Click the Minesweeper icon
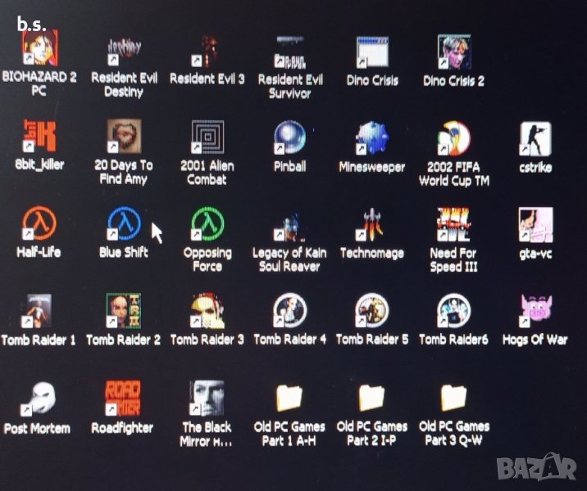This screenshot has width=587, height=491. tap(371, 137)
